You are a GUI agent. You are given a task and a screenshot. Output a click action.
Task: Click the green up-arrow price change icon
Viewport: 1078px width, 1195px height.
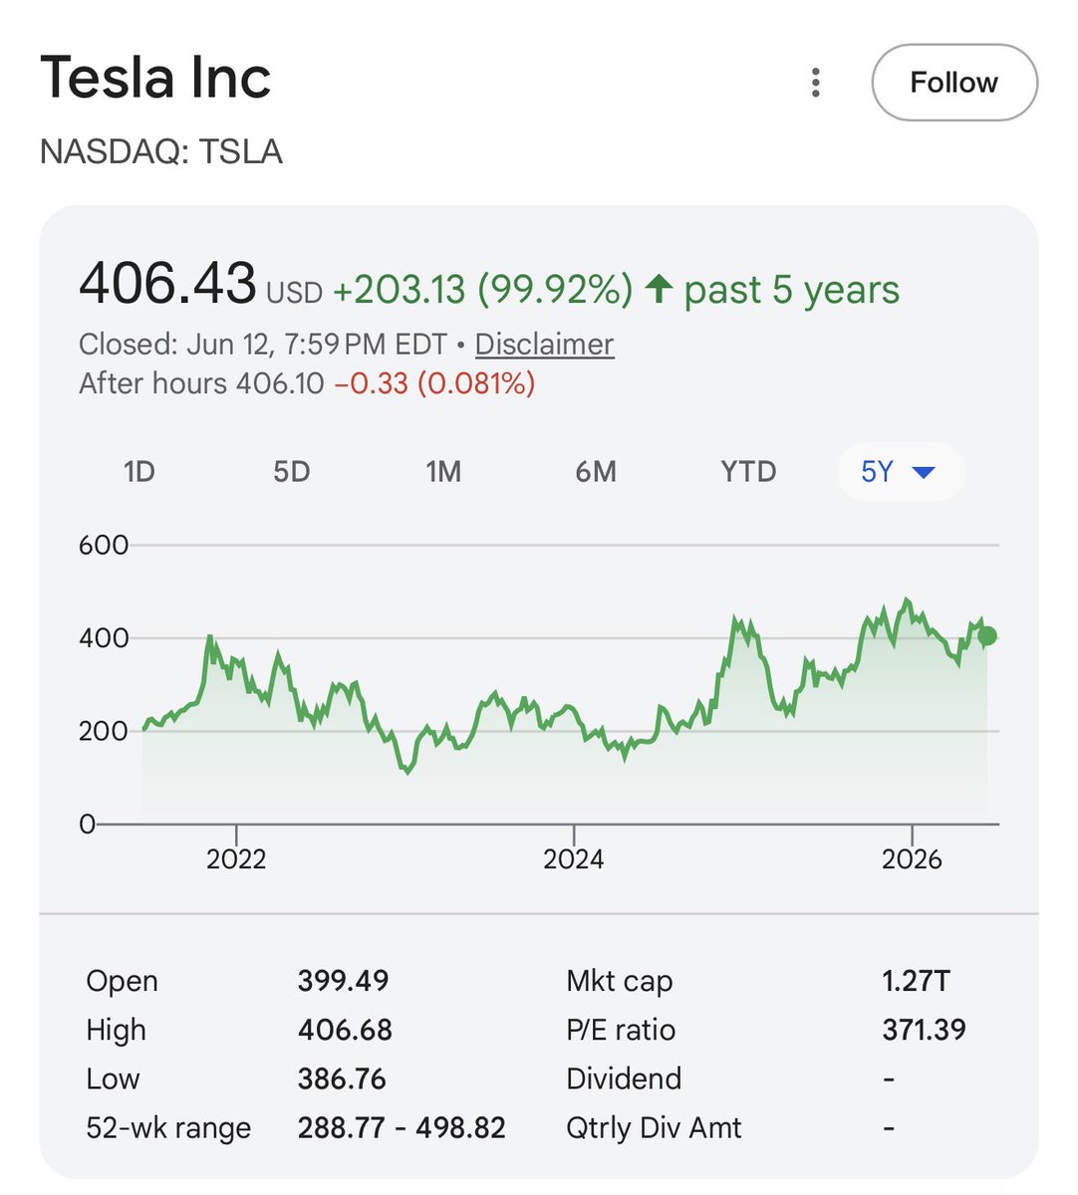[659, 290]
